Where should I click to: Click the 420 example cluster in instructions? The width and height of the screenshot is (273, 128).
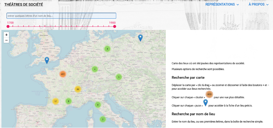click(209, 94)
